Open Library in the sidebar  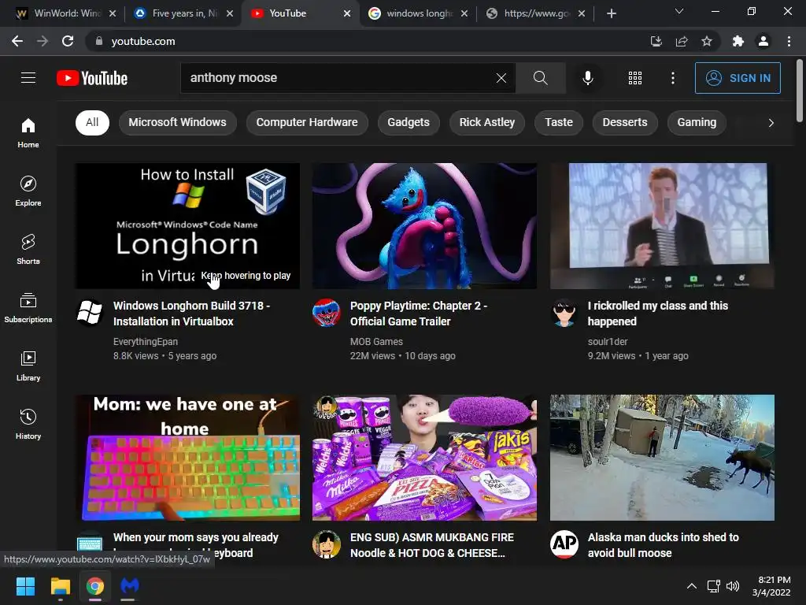coord(28,366)
